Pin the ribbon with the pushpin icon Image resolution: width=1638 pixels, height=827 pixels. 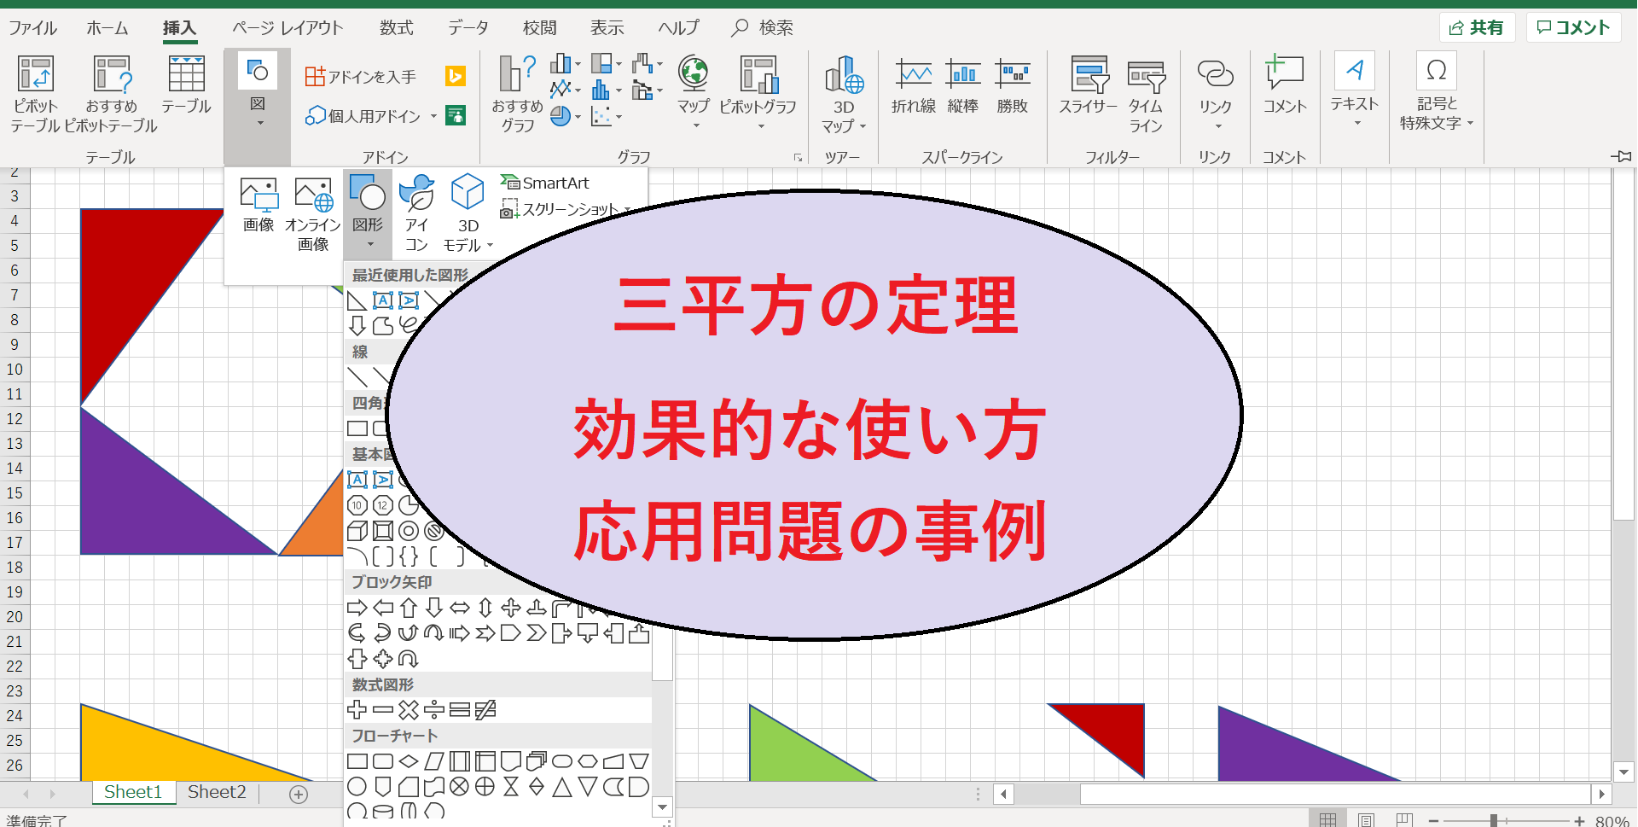(1621, 156)
